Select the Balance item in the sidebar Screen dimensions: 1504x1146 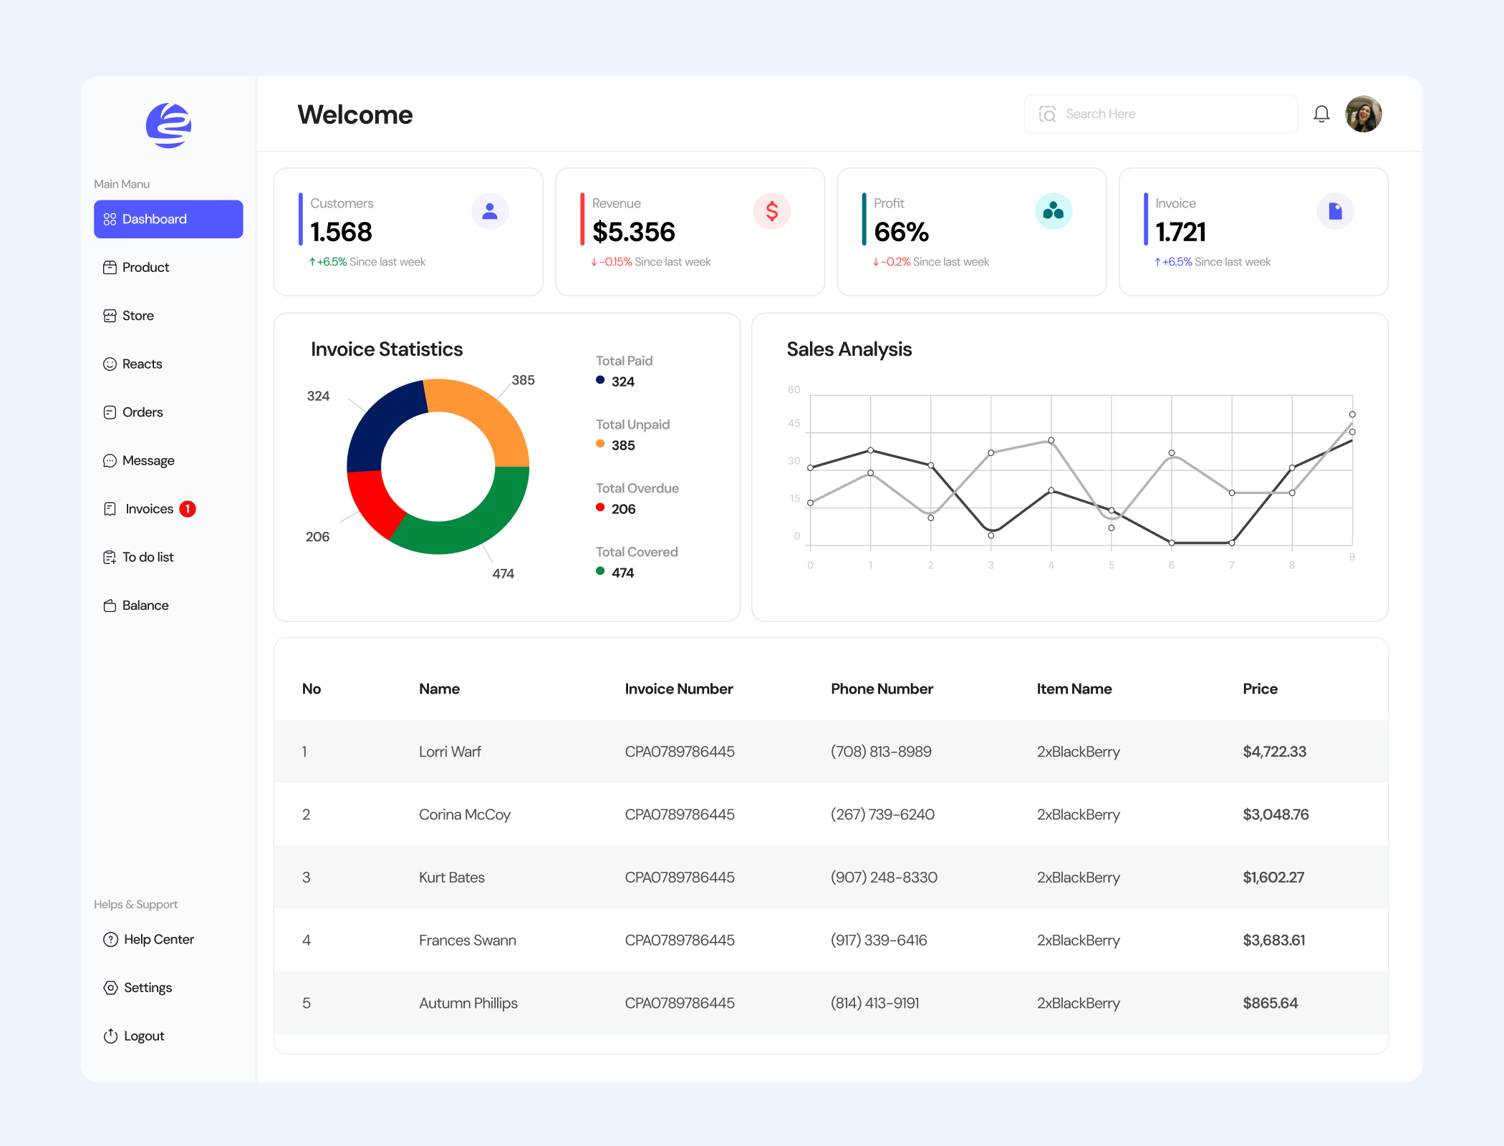145,605
